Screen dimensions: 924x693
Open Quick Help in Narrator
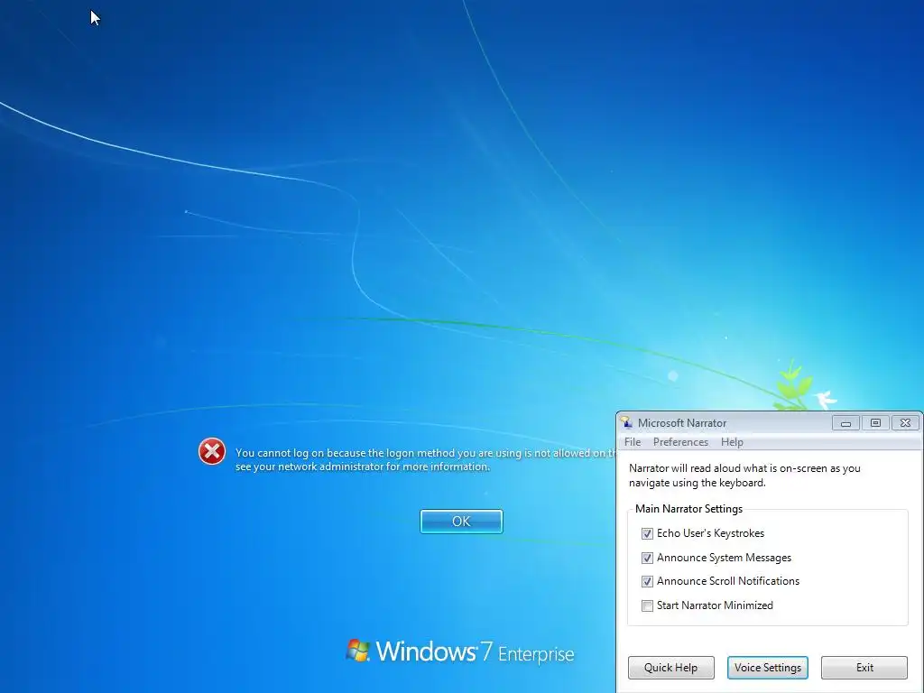point(670,668)
